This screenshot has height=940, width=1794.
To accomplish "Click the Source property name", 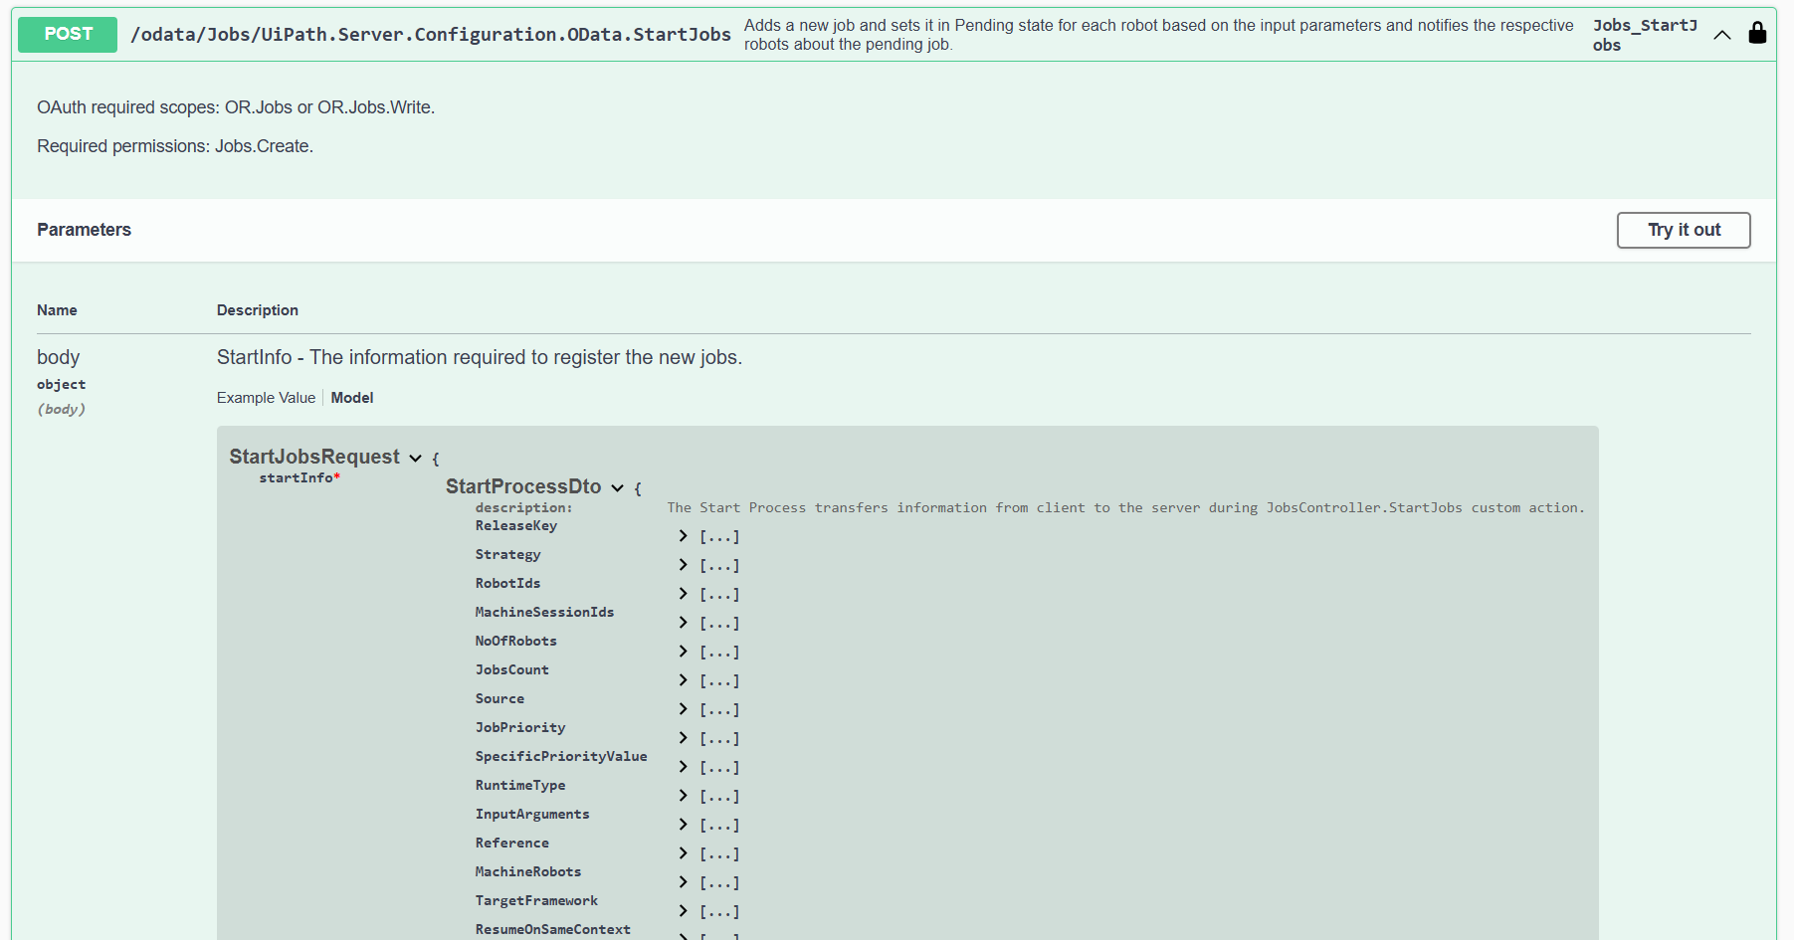I will tap(499, 699).
